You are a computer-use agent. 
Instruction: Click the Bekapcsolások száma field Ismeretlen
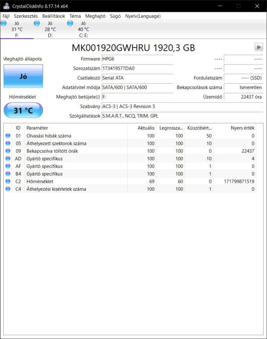[x=243, y=87]
